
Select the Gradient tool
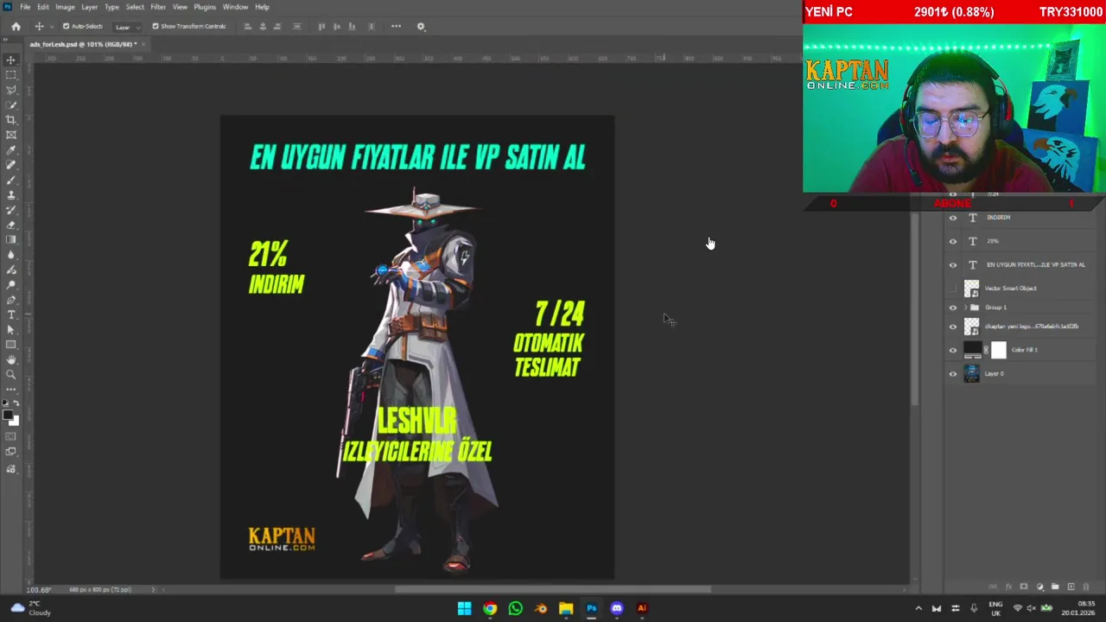(x=11, y=239)
